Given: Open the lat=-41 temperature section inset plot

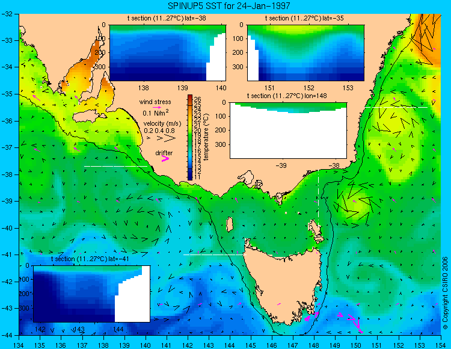Looking at the screenshot, I should point(92,294).
